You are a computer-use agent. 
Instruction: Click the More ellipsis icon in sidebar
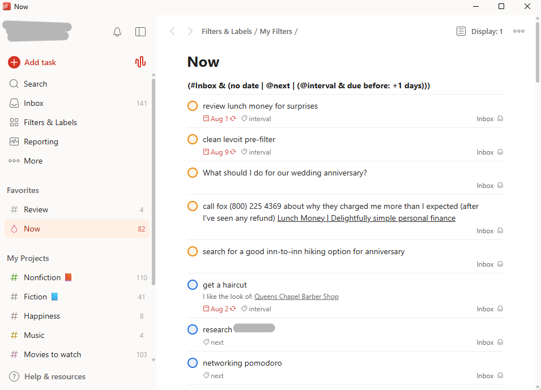tap(14, 161)
